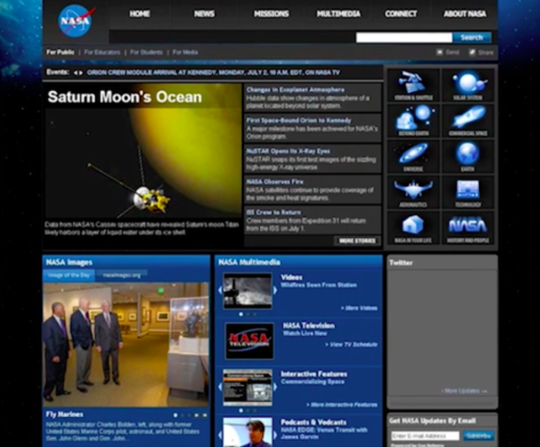
Task: Show the previous event with left arrow
Action: 75,72
